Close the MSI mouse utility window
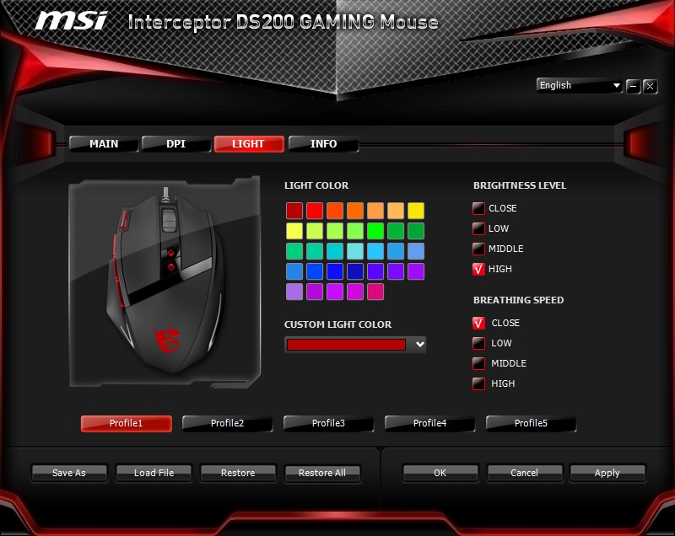675x536 pixels. [x=651, y=86]
